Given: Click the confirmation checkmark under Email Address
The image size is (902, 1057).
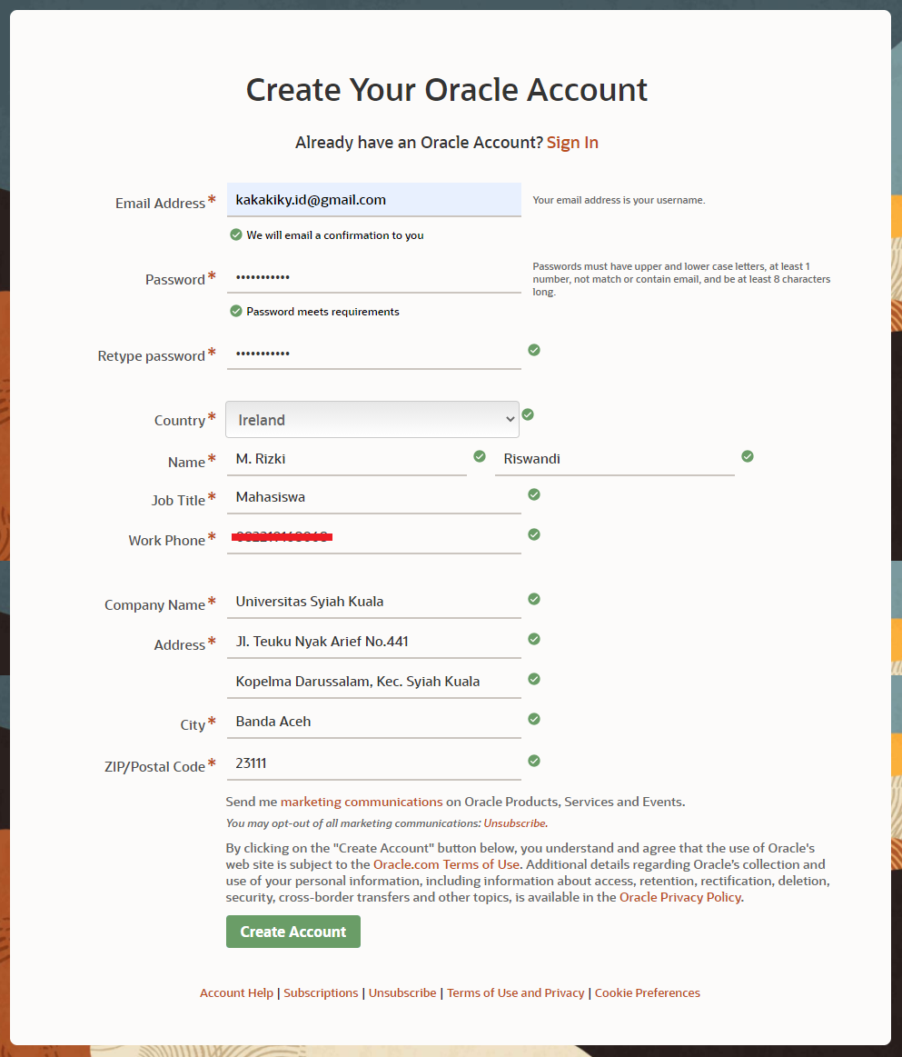Looking at the screenshot, I should click(x=235, y=234).
